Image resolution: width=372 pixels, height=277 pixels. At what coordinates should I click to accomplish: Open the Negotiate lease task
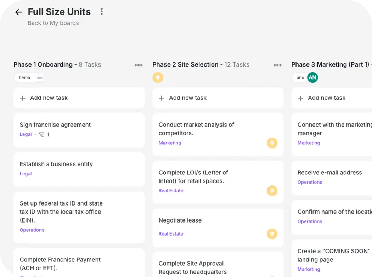pos(218,228)
